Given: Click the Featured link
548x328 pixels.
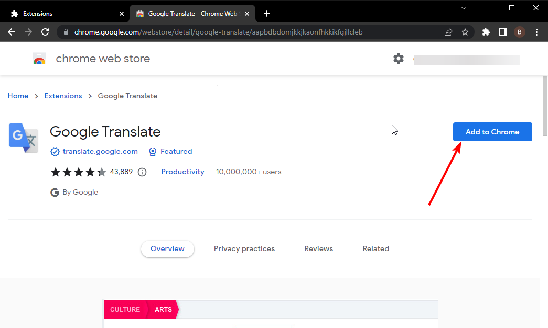Looking at the screenshot, I should [176, 152].
